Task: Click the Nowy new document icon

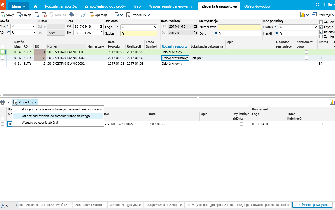Action: (3, 15)
